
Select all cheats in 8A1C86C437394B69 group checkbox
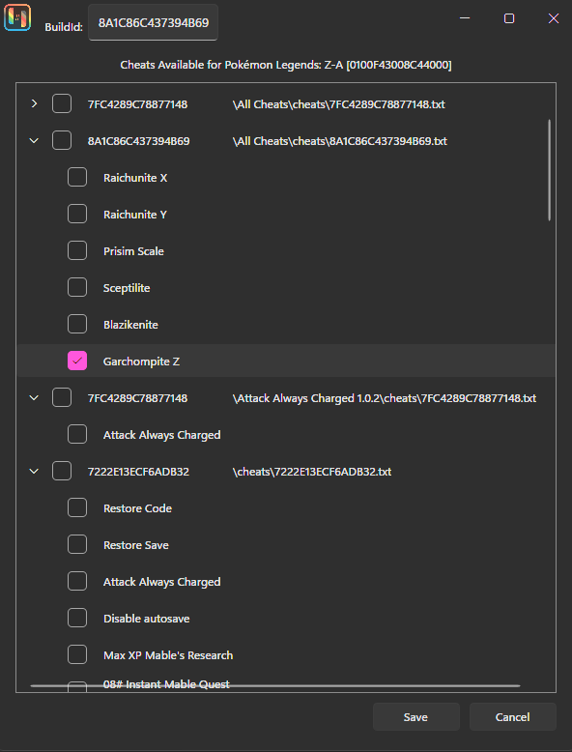point(62,140)
